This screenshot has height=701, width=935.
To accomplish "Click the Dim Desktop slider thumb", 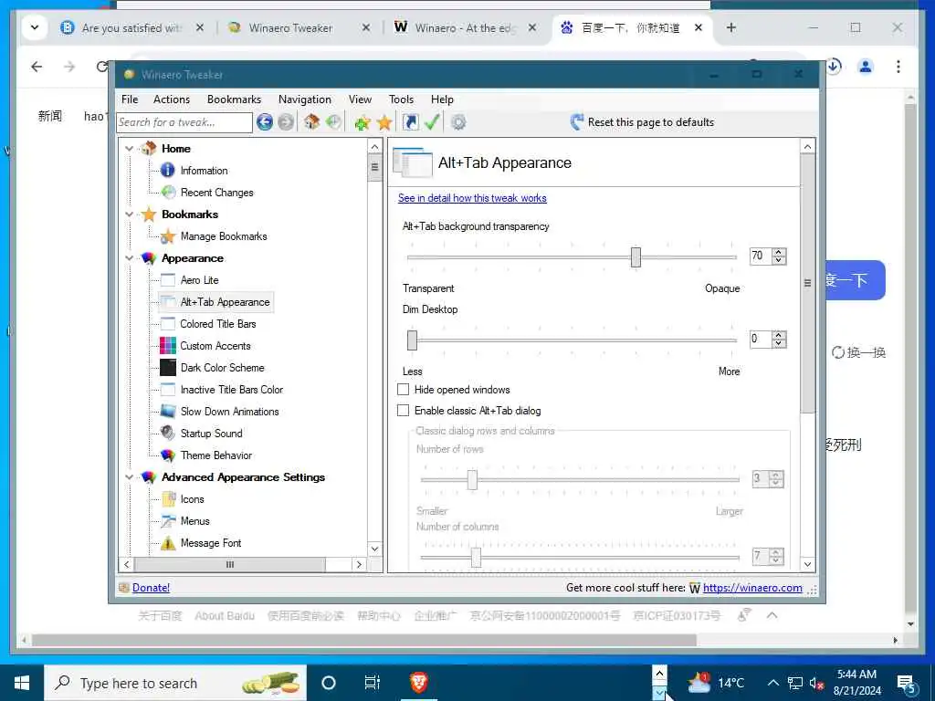I will [412, 340].
